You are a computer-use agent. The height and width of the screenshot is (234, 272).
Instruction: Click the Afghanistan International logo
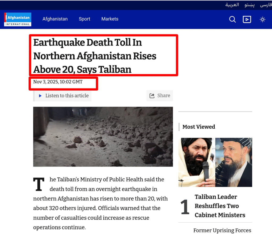[18, 19]
